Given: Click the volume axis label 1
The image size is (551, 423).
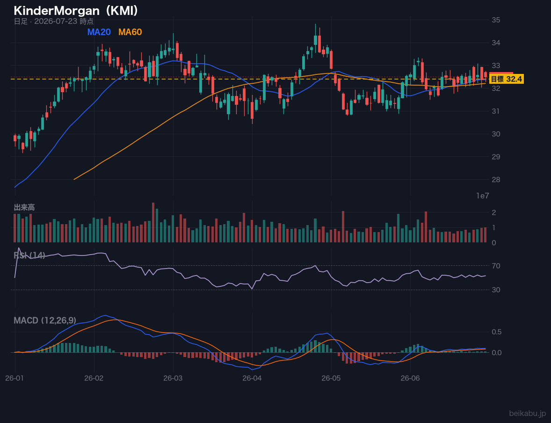Looking at the screenshot, I should pyautogui.click(x=494, y=227).
